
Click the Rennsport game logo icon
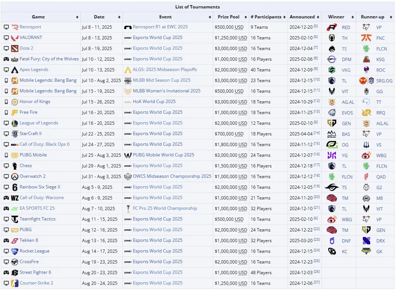(x=15, y=27)
